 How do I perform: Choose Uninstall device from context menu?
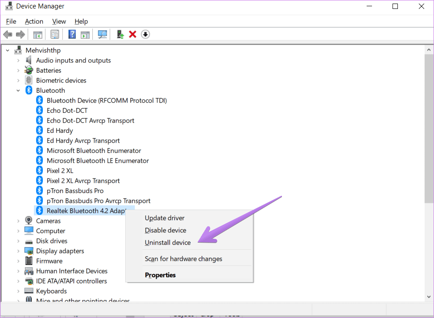(x=168, y=243)
